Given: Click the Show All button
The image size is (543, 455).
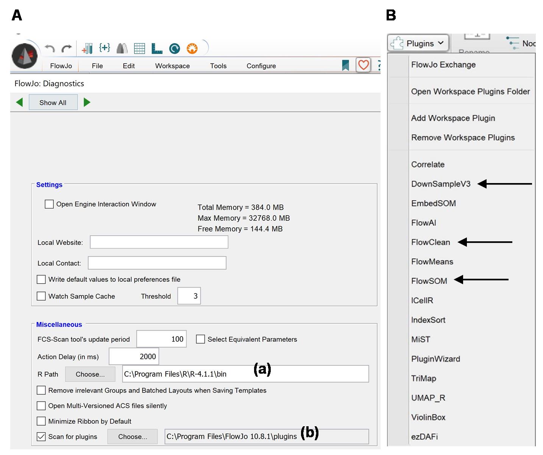Looking at the screenshot, I should click(53, 102).
